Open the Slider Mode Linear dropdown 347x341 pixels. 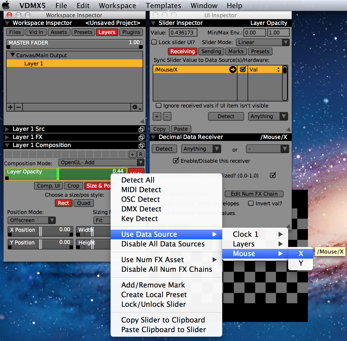(263, 42)
